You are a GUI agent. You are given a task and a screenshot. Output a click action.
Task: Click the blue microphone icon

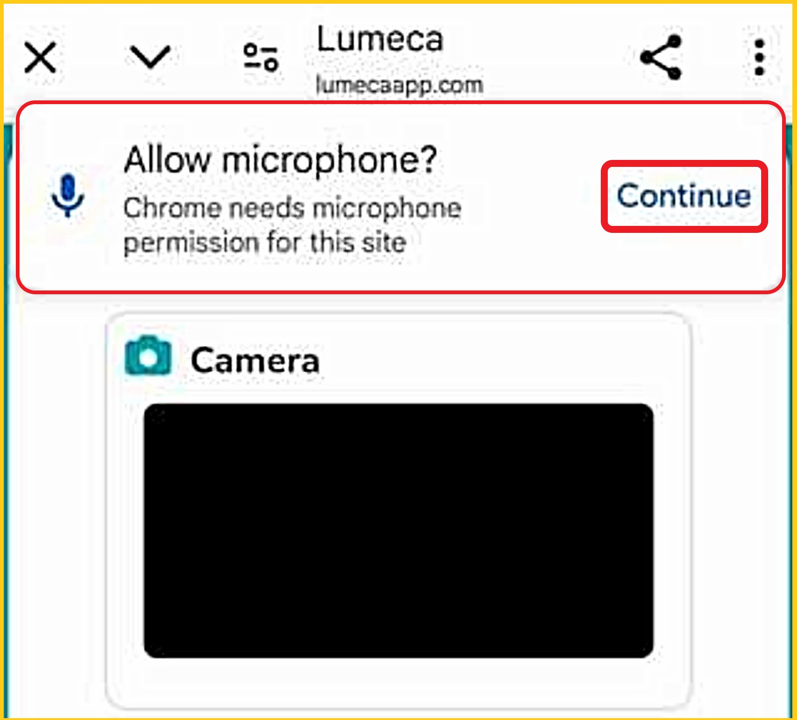tap(68, 196)
